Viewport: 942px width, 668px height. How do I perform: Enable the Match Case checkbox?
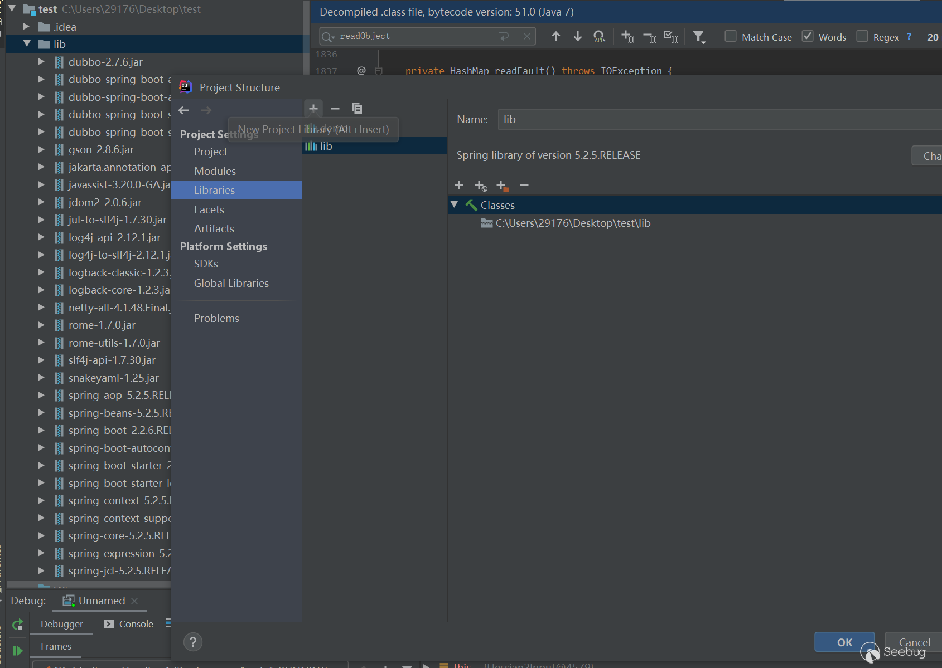tap(730, 37)
